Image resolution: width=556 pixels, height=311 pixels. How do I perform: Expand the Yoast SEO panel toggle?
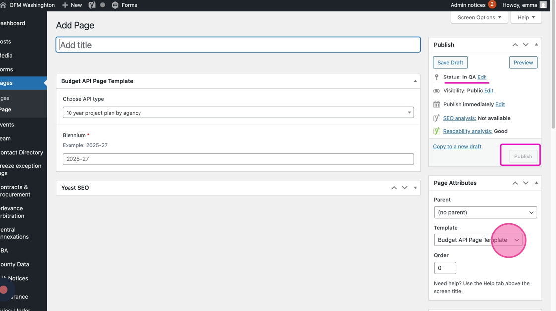click(x=415, y=188)
